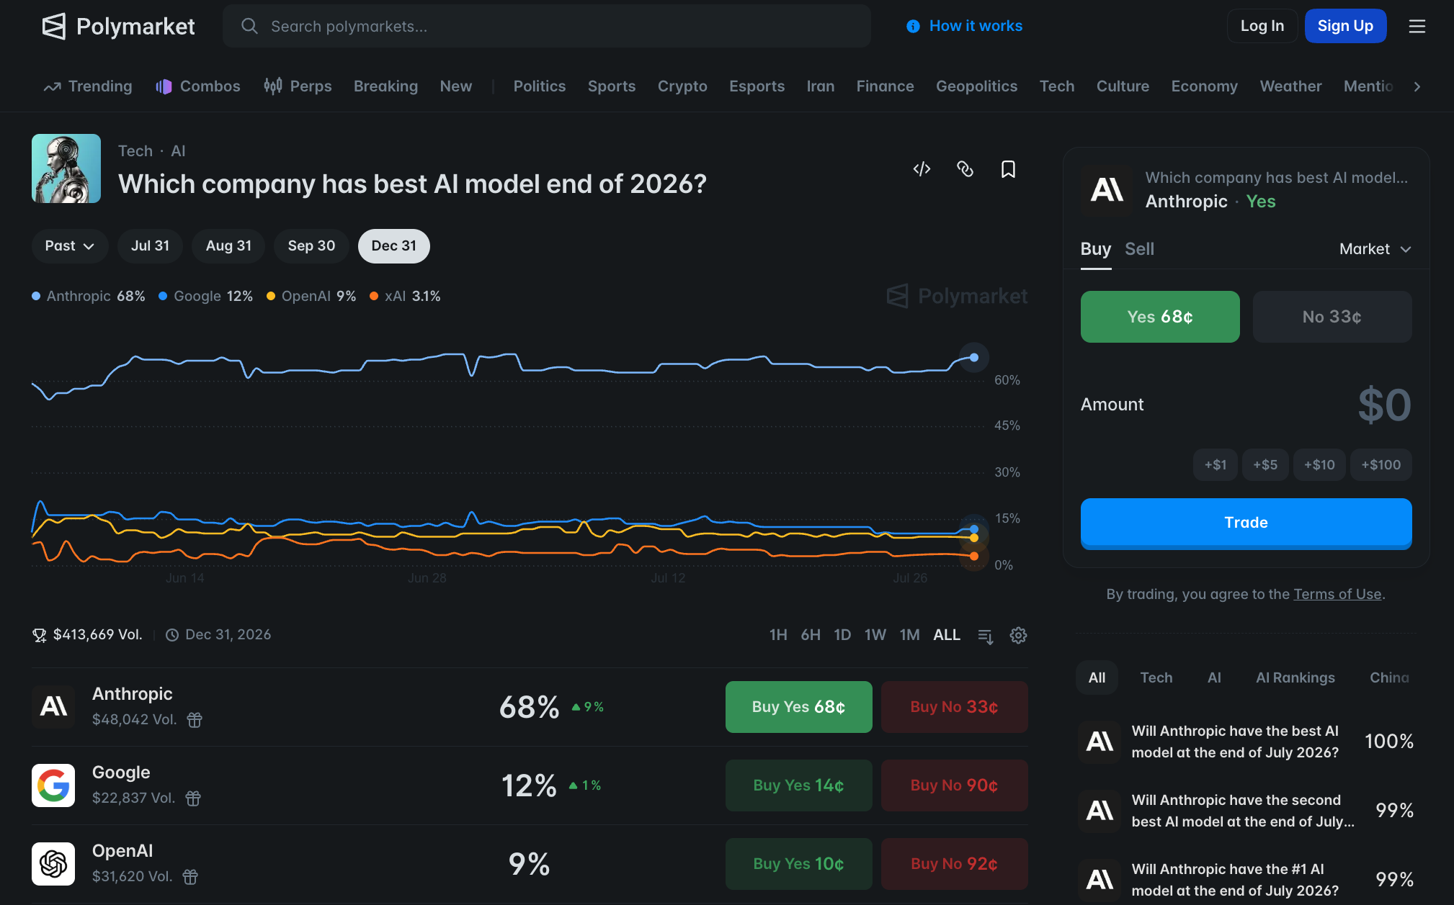1454x905 pixels.
Task: Focus the Search polymarkets field
Action: click(547, 26)
